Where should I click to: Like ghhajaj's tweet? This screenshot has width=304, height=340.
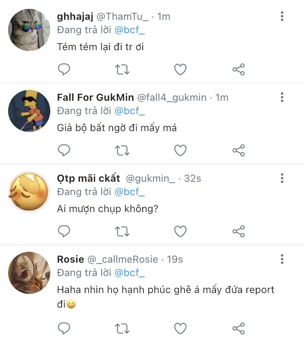tap(180, 70)
